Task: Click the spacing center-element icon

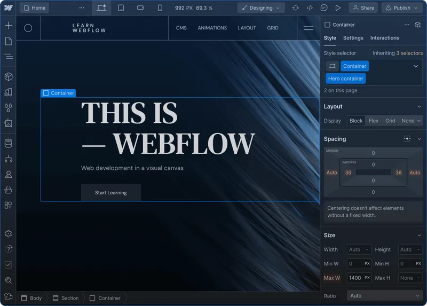Action: pos(407,139)
